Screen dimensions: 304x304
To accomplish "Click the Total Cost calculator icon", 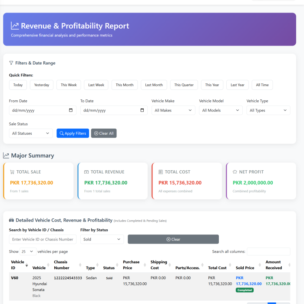I will pyautogui.click(x=161, y=172).
